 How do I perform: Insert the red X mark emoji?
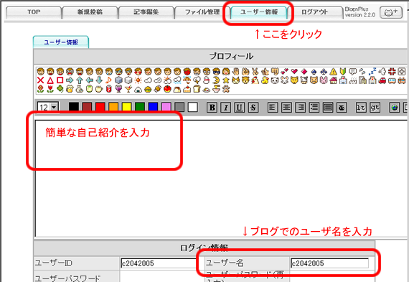coord(40,80)
